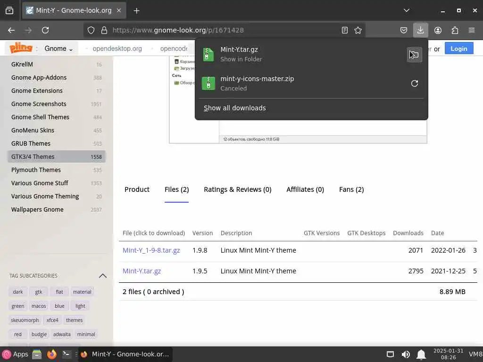
Task: Select GTK3/4 Themes category
Action: 57,156
